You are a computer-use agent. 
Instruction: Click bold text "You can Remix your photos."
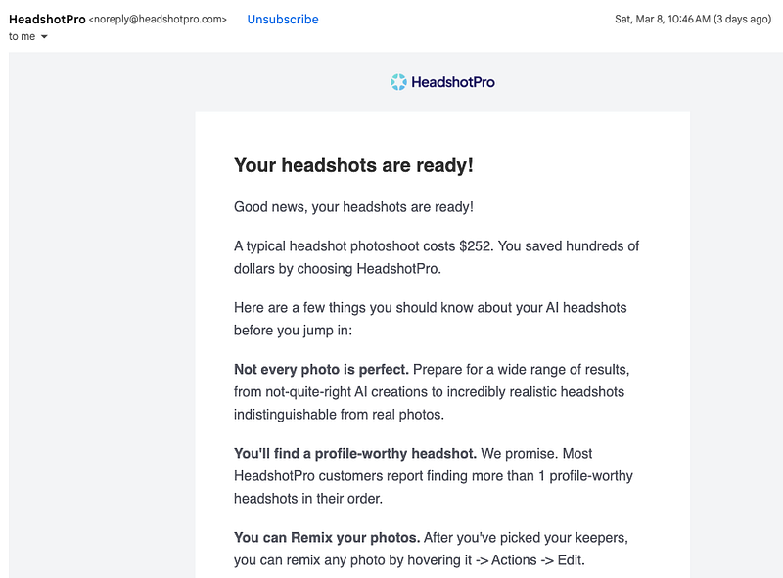pyautogui.click(x=327, y=538)
